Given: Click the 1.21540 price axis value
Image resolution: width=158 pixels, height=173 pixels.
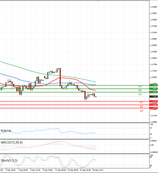Looking at the screenshot, I should pos(154,32).
